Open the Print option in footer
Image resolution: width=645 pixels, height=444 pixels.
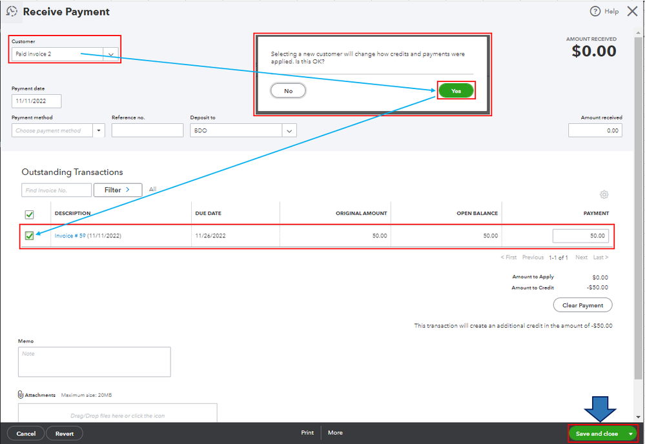pyautogui.click(x=307, y=432)
